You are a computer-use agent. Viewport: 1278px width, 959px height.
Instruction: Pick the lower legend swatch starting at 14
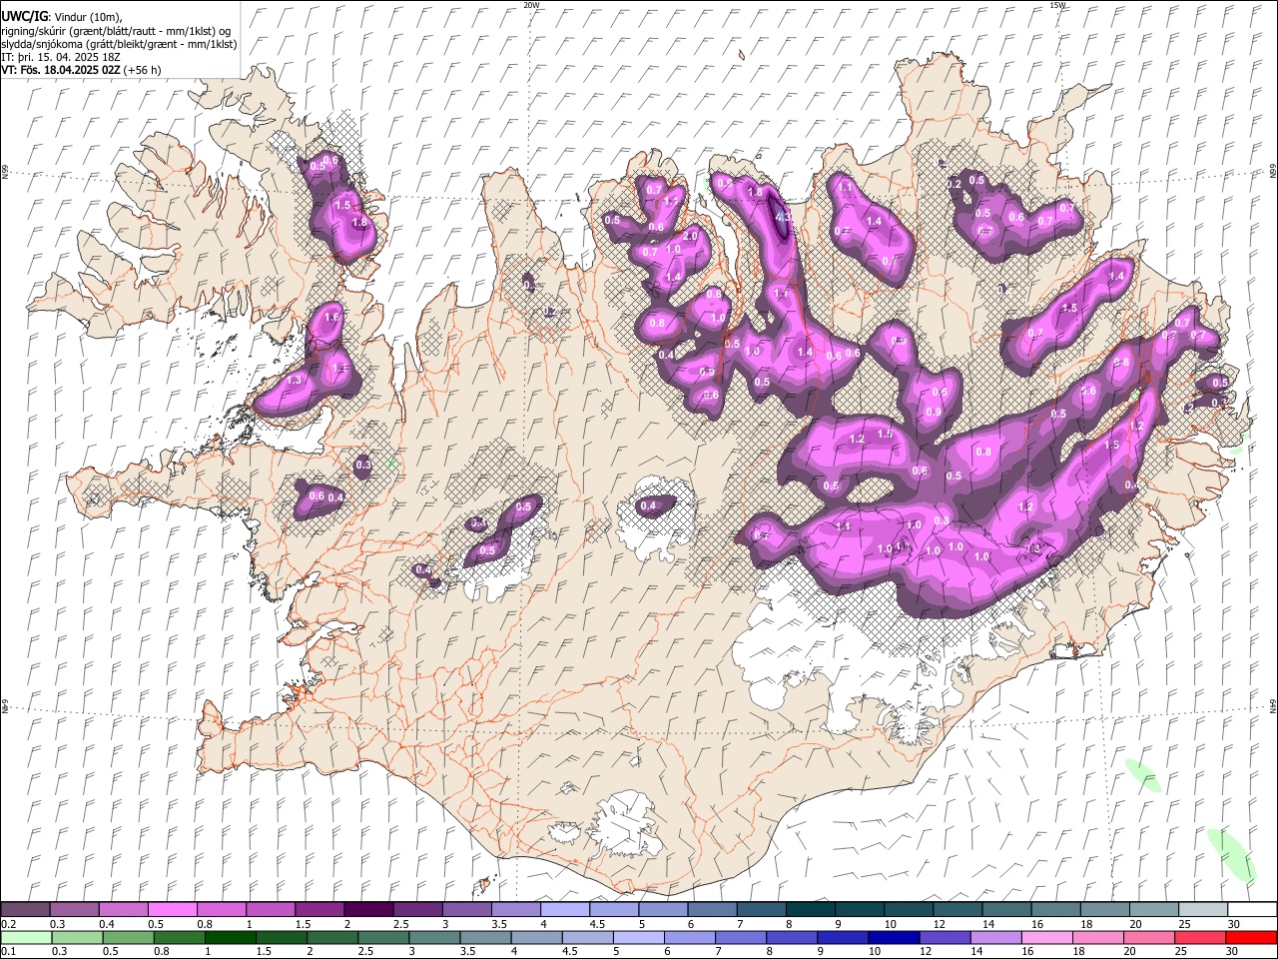[x=995, y=937]
